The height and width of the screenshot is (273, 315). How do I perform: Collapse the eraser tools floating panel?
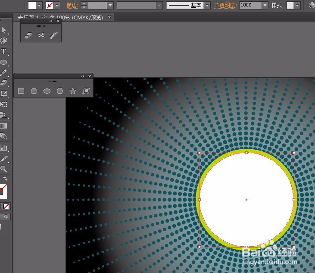click(50, 21)
